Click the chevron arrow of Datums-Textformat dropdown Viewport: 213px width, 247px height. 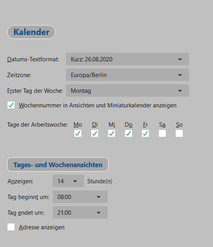click(180, 59)
